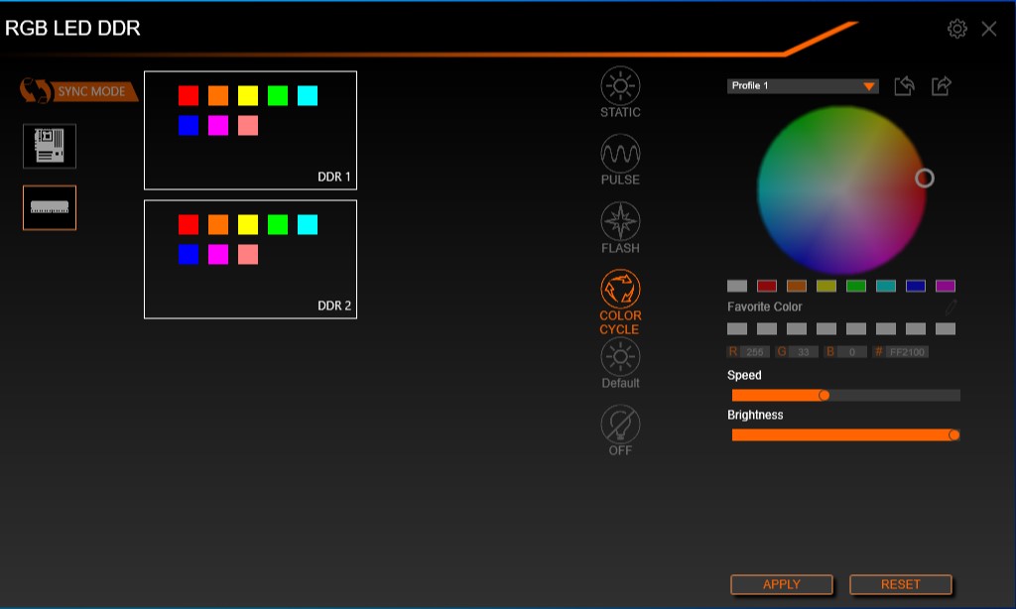This screenshot has height=609, width=1016.
Task: Click the green LED in DDR 2
Action: pos(278,225)
